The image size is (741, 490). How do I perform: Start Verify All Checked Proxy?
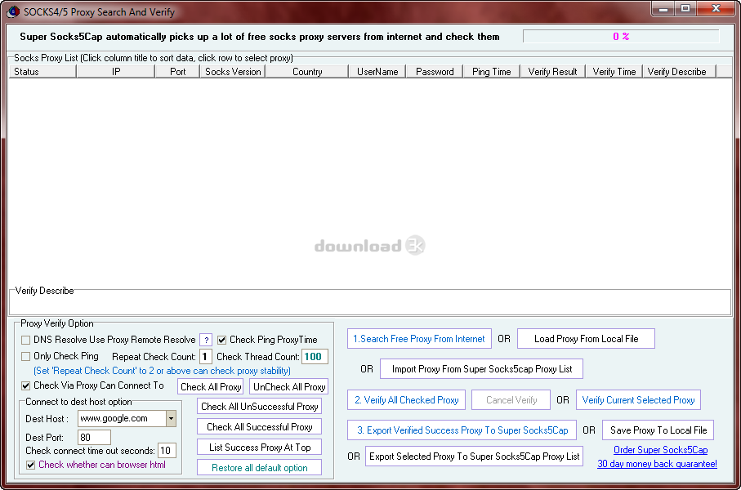coord(406,400)
